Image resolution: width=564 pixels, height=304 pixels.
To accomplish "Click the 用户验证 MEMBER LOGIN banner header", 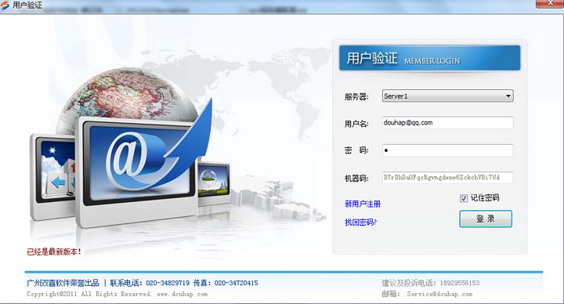I will 429,57.
